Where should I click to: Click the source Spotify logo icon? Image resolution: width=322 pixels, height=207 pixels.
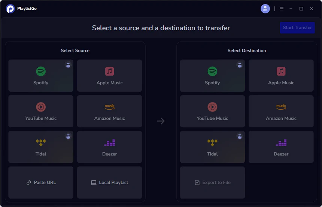pos(41,71)
